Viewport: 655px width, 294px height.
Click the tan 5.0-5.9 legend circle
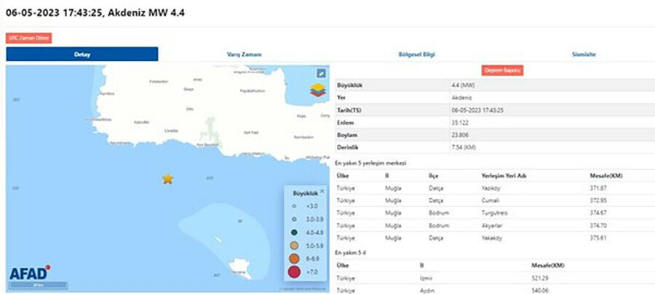point(295,245)
